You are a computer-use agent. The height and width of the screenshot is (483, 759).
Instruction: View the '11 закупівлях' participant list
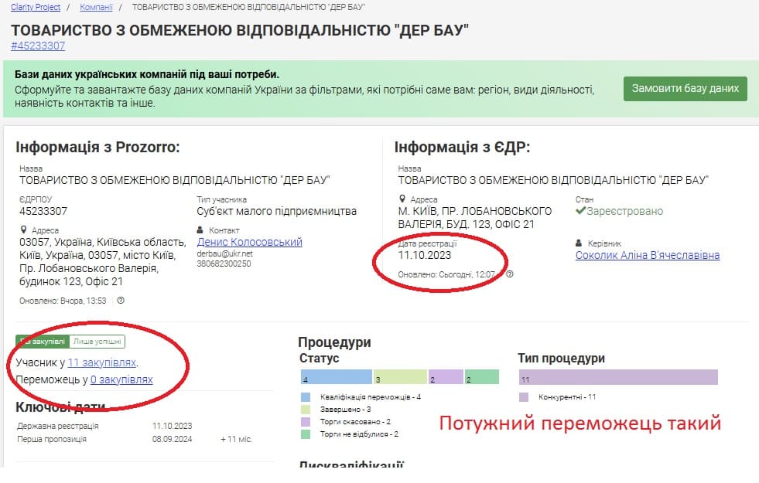pos(102,362)
